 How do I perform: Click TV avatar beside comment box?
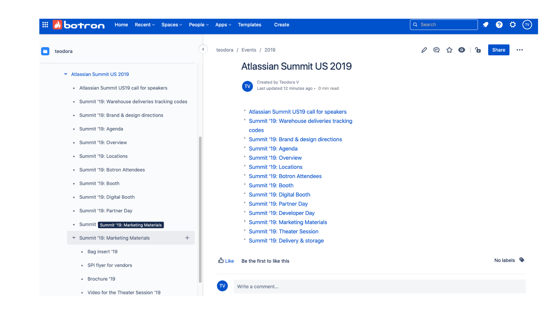coord(222,286)
